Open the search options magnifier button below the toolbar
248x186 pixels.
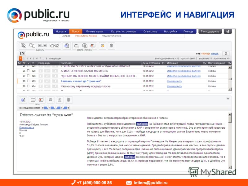point(22,53)
